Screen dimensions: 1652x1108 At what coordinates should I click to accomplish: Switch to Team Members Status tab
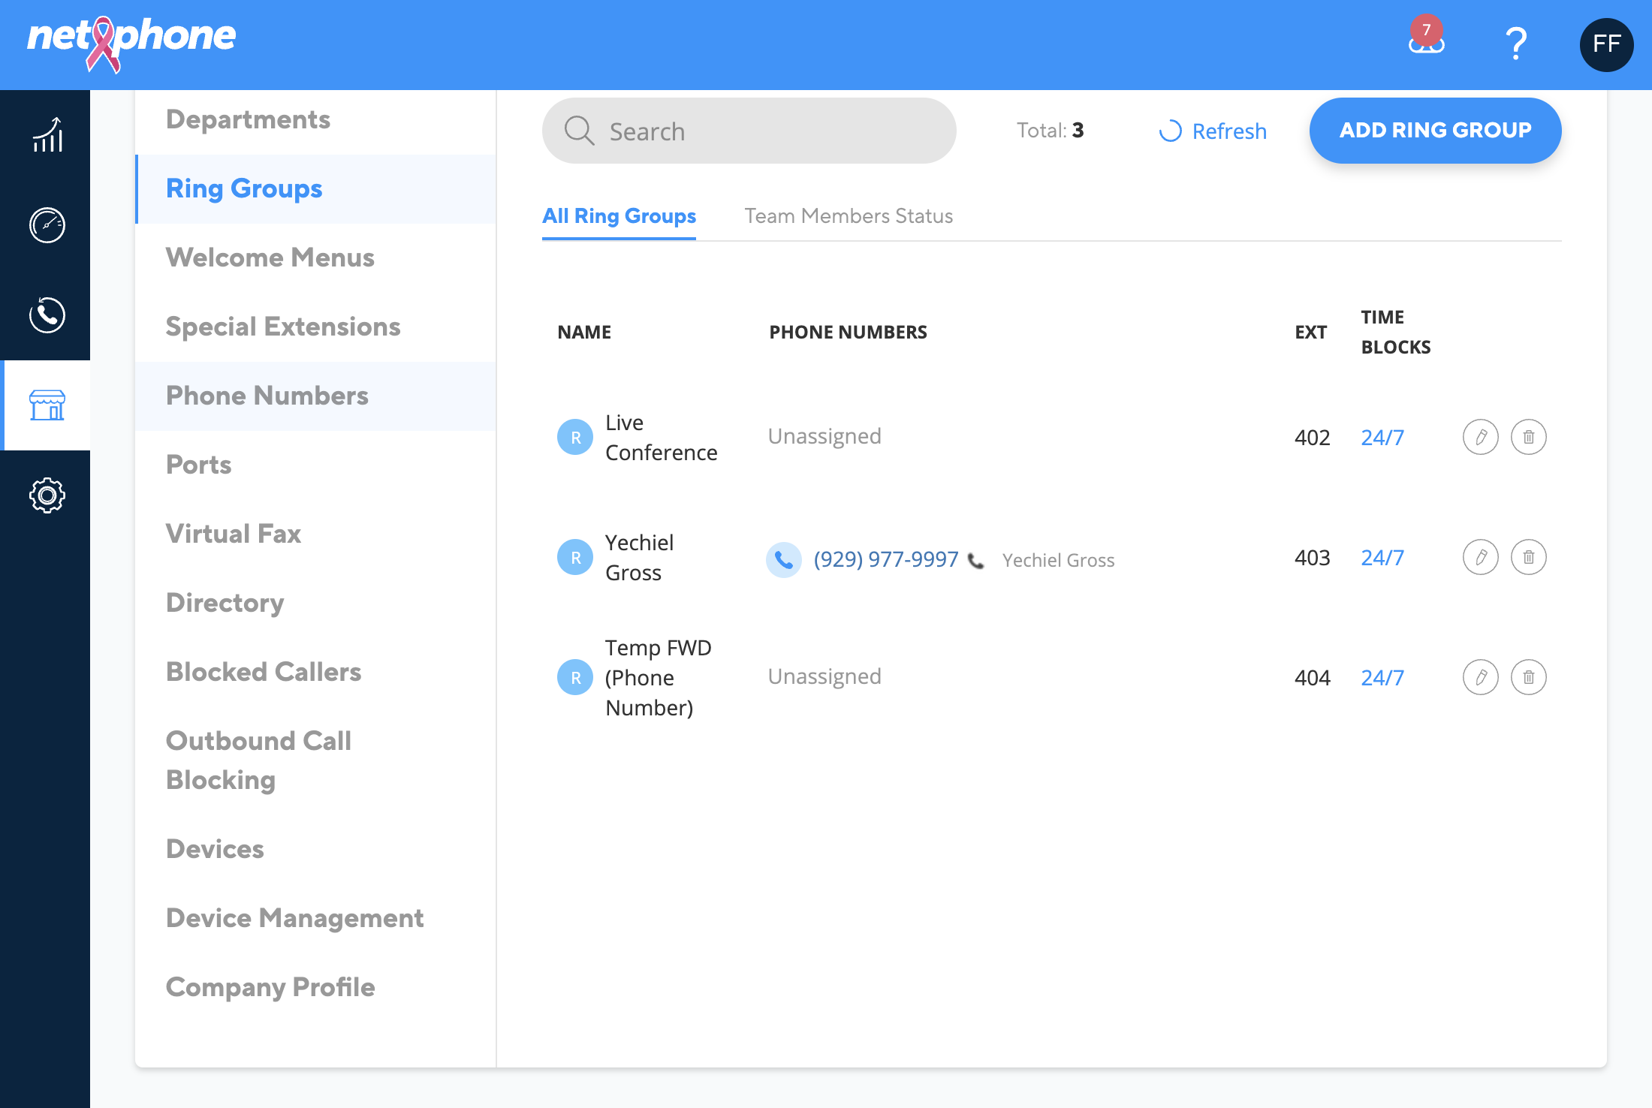point(849,216)
